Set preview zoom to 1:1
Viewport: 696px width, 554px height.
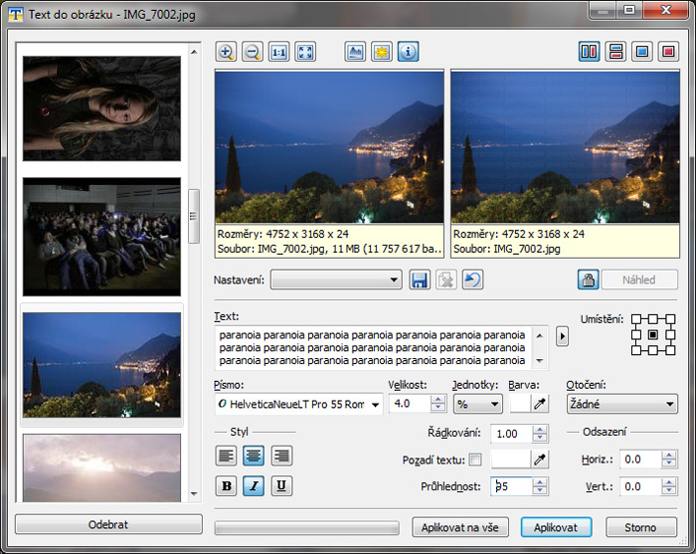278,53
